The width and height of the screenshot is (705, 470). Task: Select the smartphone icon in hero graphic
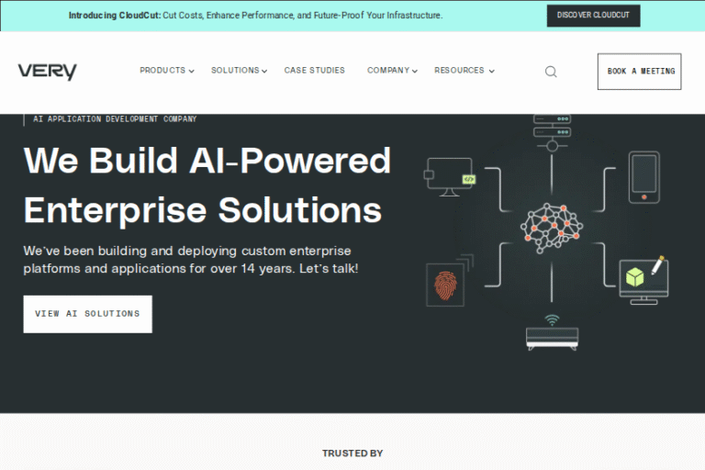click(x=643, y=176)
